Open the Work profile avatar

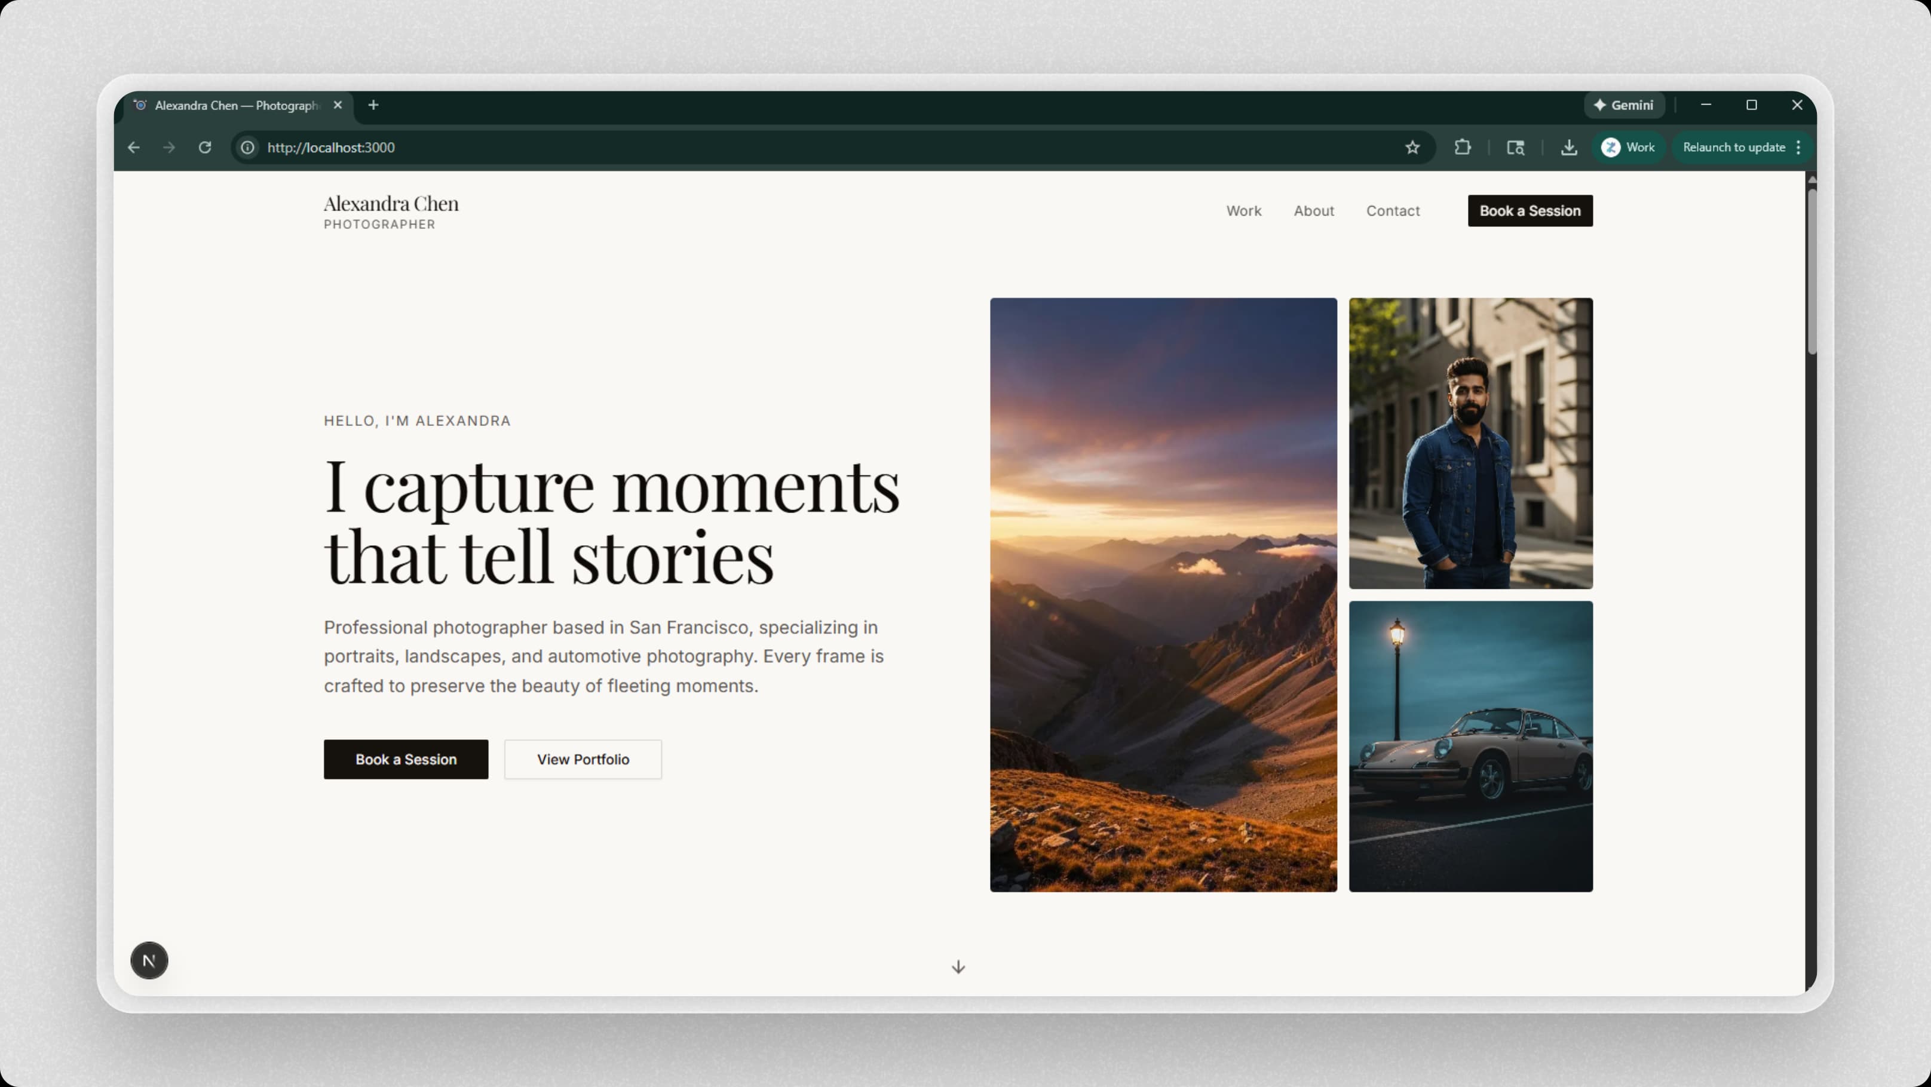coord(1611,147)
